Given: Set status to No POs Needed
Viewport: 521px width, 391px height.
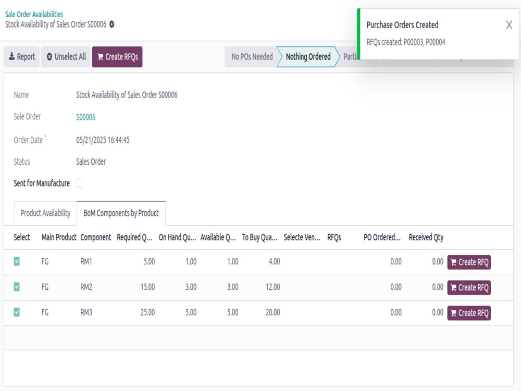Looking at the screenshot, I should tap(252, 57).
